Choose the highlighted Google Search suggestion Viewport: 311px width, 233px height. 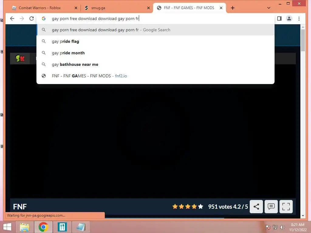tap(155, 30)
